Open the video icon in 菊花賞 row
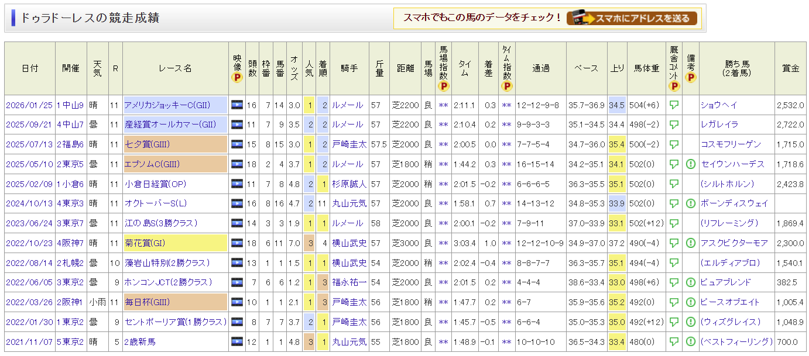The height and width of the screenshot is (356, 809). [236, 243]
